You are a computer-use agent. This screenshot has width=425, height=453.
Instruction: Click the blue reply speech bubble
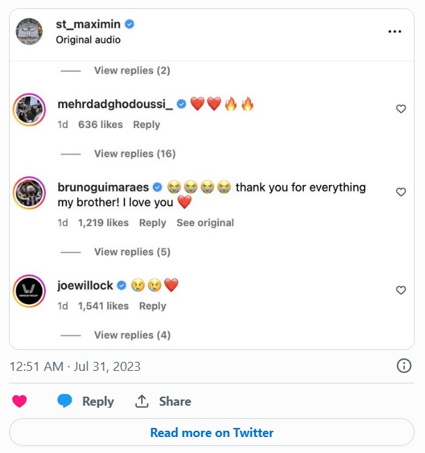pos(65,402)
